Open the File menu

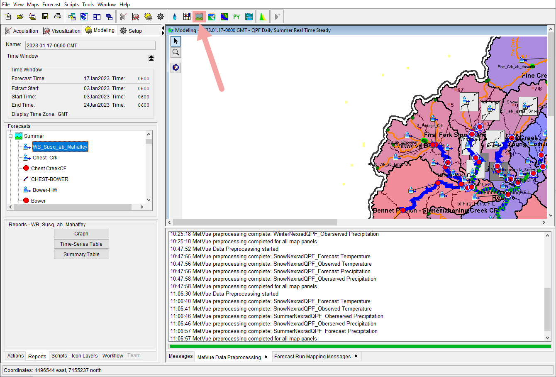click(6, 5)
